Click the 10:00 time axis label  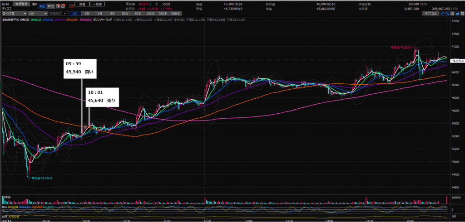86,220
